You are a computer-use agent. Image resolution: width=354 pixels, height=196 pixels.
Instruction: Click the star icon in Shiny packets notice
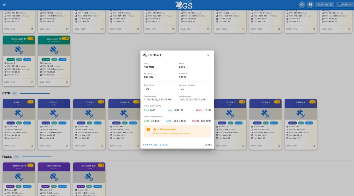point(155,129)
